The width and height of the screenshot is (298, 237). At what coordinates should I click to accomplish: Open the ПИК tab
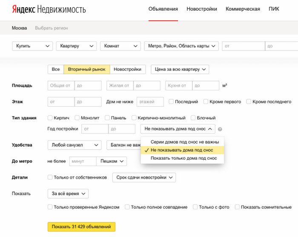coord(274,9)
